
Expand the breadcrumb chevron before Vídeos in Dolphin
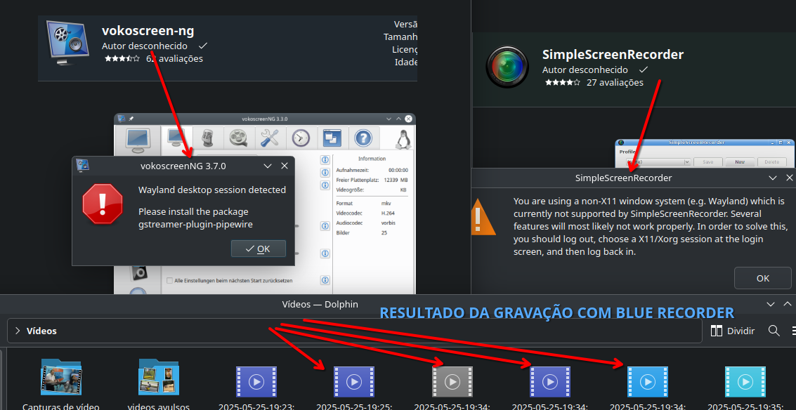[x=18, y=331]
